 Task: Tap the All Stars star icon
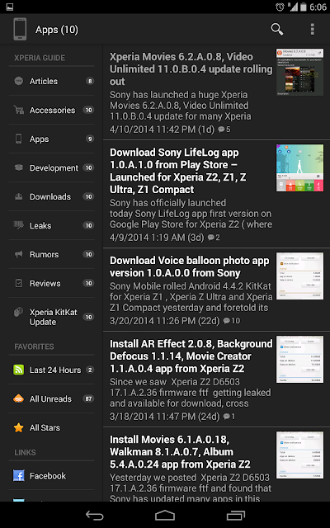pos(19,427)
